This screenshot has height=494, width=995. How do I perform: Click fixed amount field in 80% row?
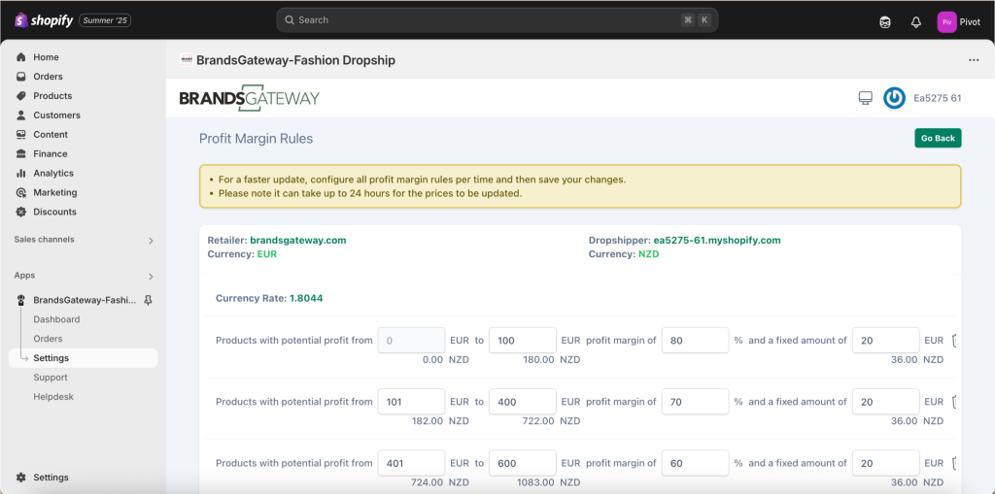(x=886, y=341)
